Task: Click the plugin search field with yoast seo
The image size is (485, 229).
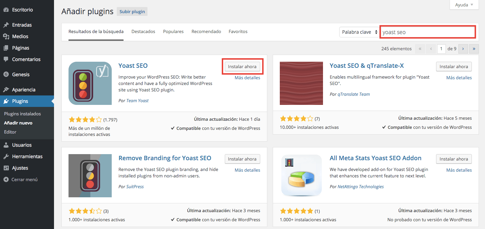Action: [x=428, y=32]
